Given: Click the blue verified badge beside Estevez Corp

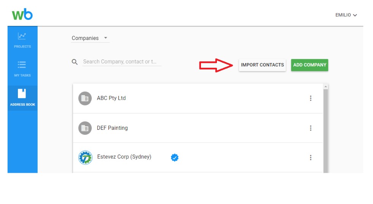Looking at the screenshot, I should 175,158.
